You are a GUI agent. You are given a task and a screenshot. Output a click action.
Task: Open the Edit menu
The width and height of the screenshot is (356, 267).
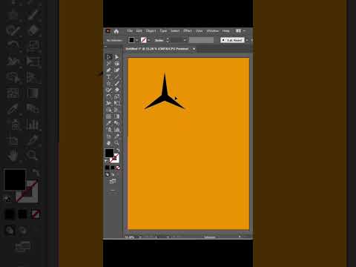(139, 31)
